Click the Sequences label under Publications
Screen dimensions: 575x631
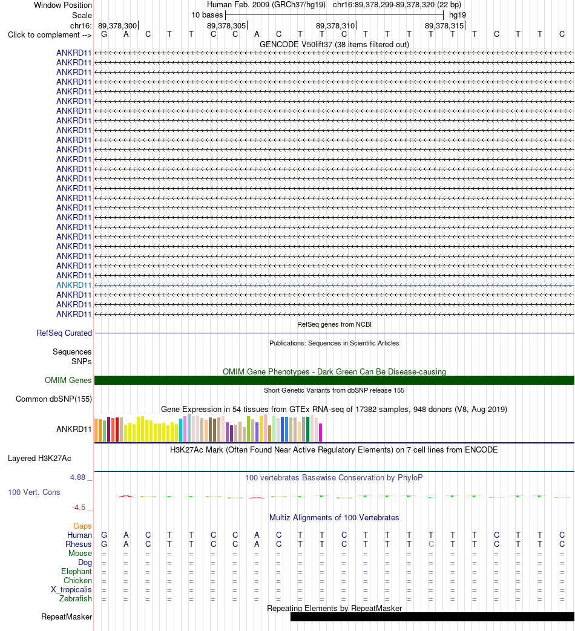[x=72, y=351]
